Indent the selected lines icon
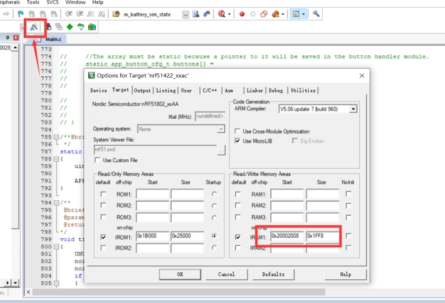 coord(69,14)
